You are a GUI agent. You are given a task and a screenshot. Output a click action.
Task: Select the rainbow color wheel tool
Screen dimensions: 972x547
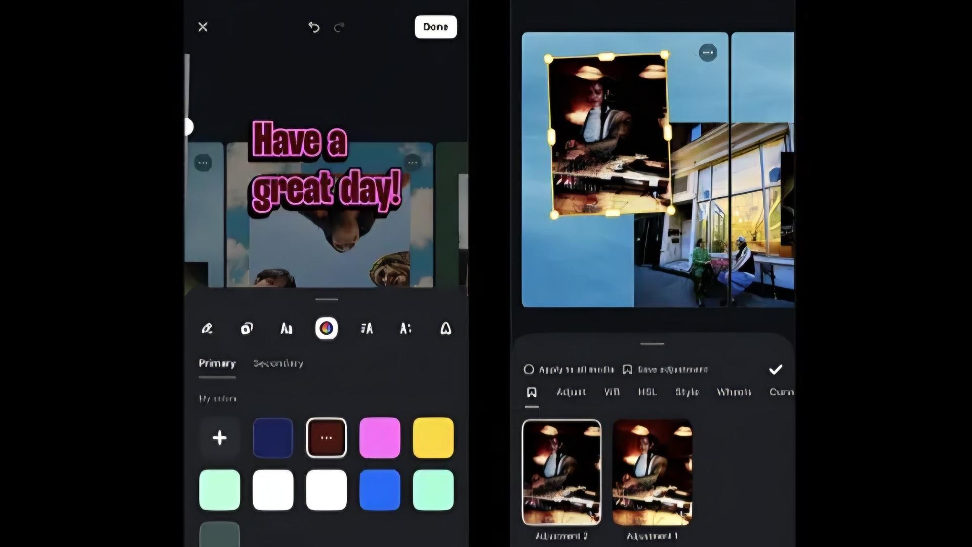(327, 329)
